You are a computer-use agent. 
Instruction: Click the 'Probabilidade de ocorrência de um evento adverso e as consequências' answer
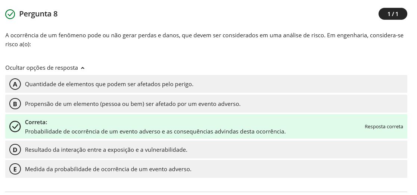tap(155, 132)
